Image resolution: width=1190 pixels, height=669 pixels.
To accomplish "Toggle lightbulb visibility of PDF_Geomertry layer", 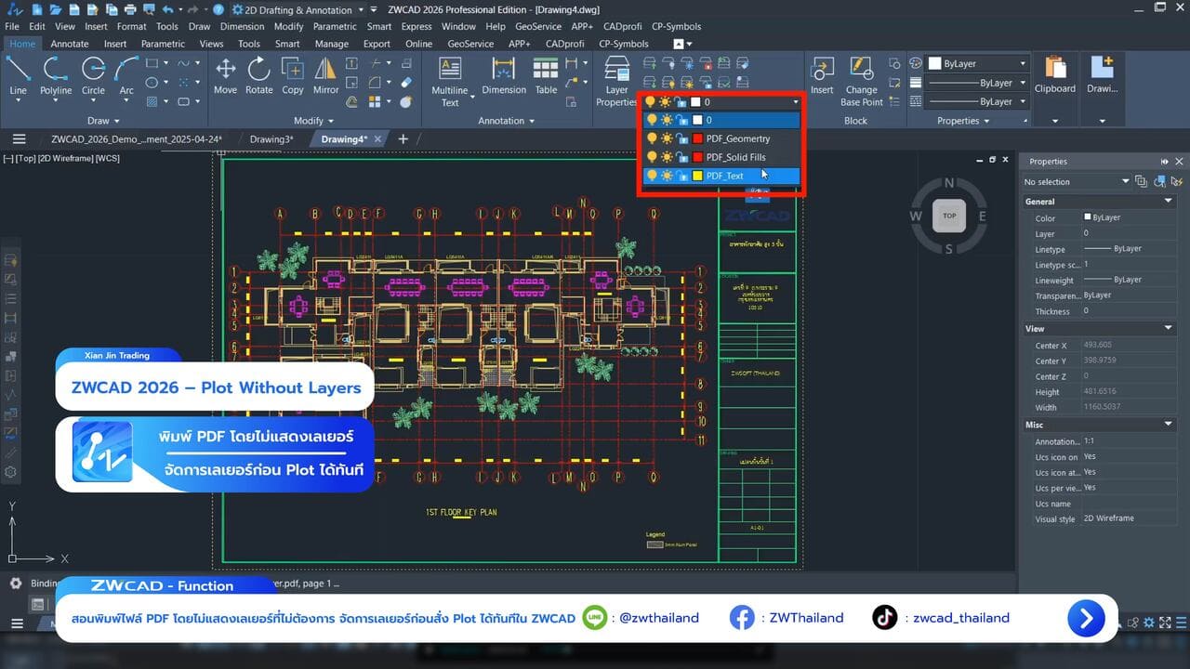I will 652,138.
